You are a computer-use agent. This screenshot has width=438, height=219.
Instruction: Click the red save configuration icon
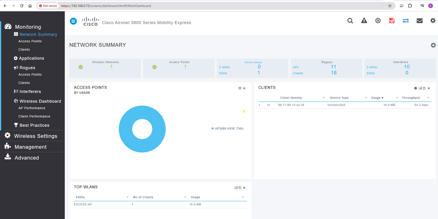point(392,21)
